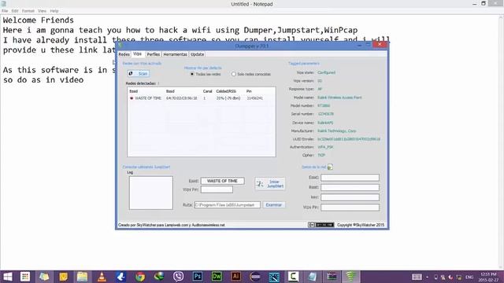Viewport: 504px width, 283px height.
Task: Open Internet Download Manager taskbar icon
Action: pyautogui.click(x=159, y=277)
